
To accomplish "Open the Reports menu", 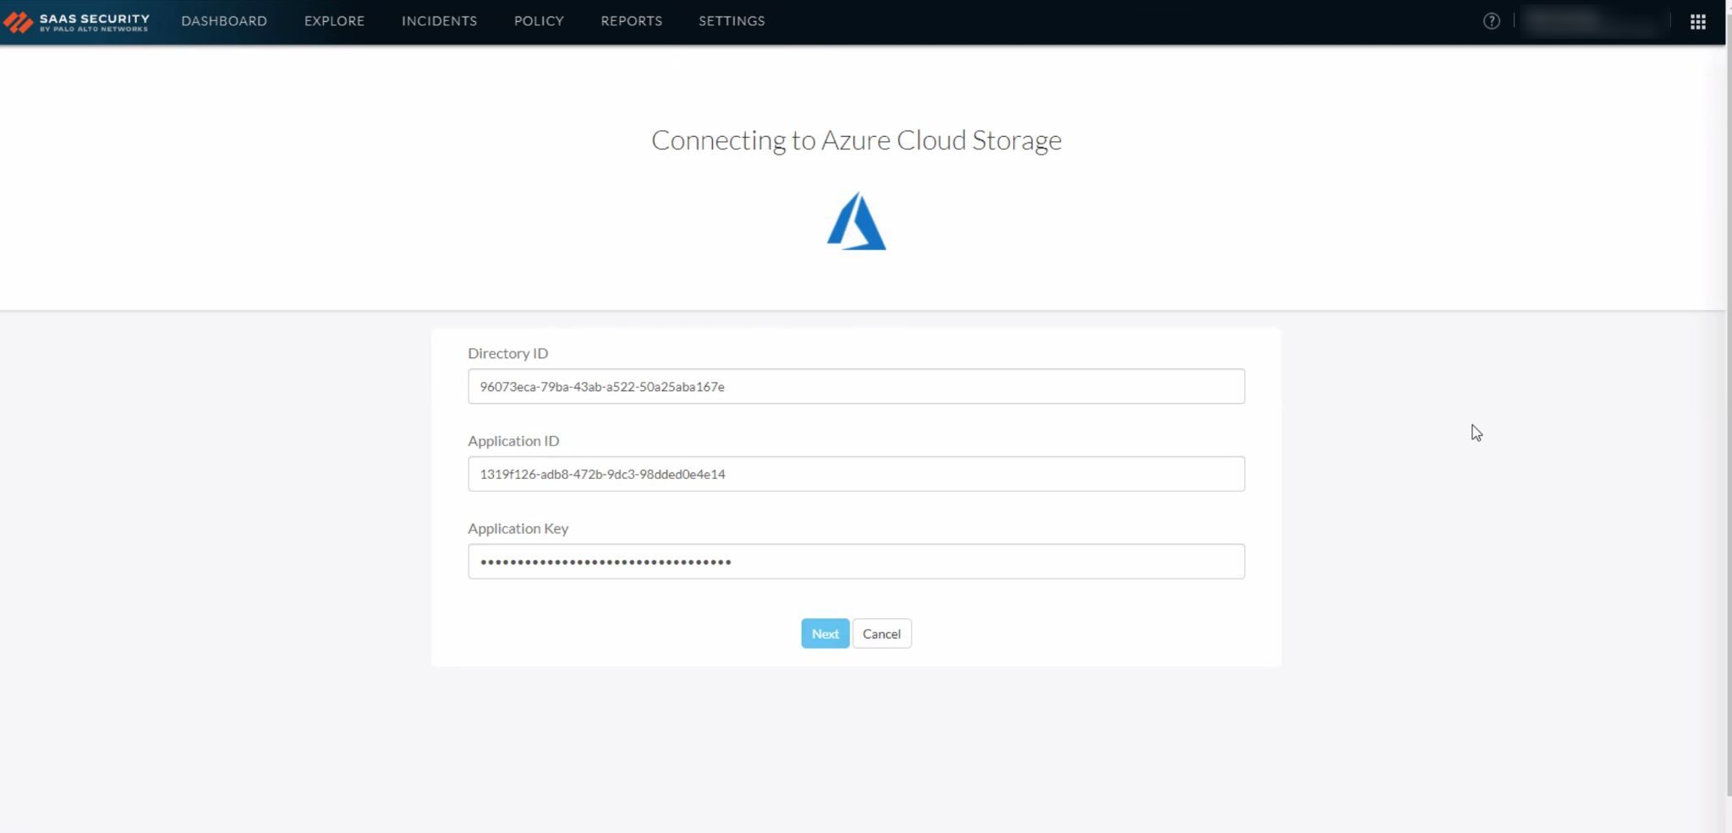I will (x=631, y=21).
